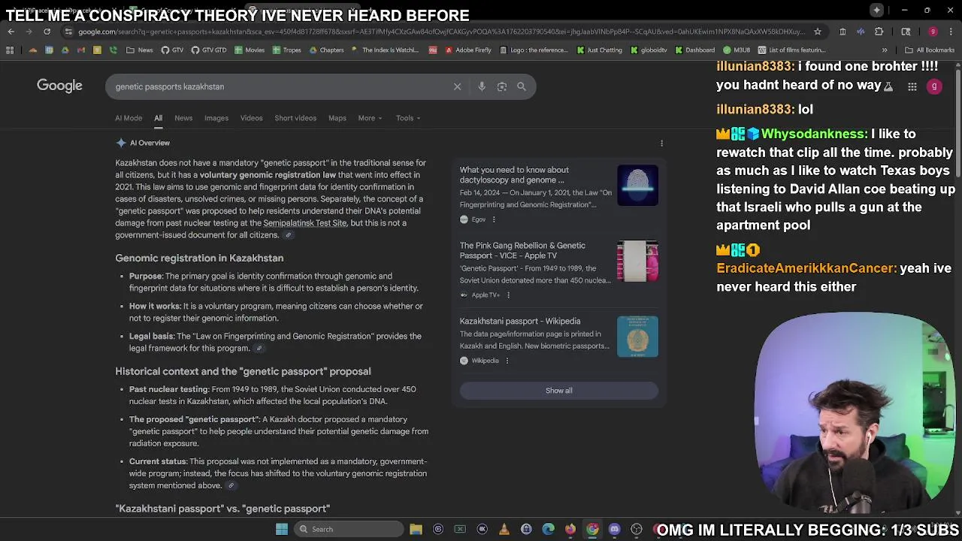Open the Google account avatar on the results page

point(934,86)
